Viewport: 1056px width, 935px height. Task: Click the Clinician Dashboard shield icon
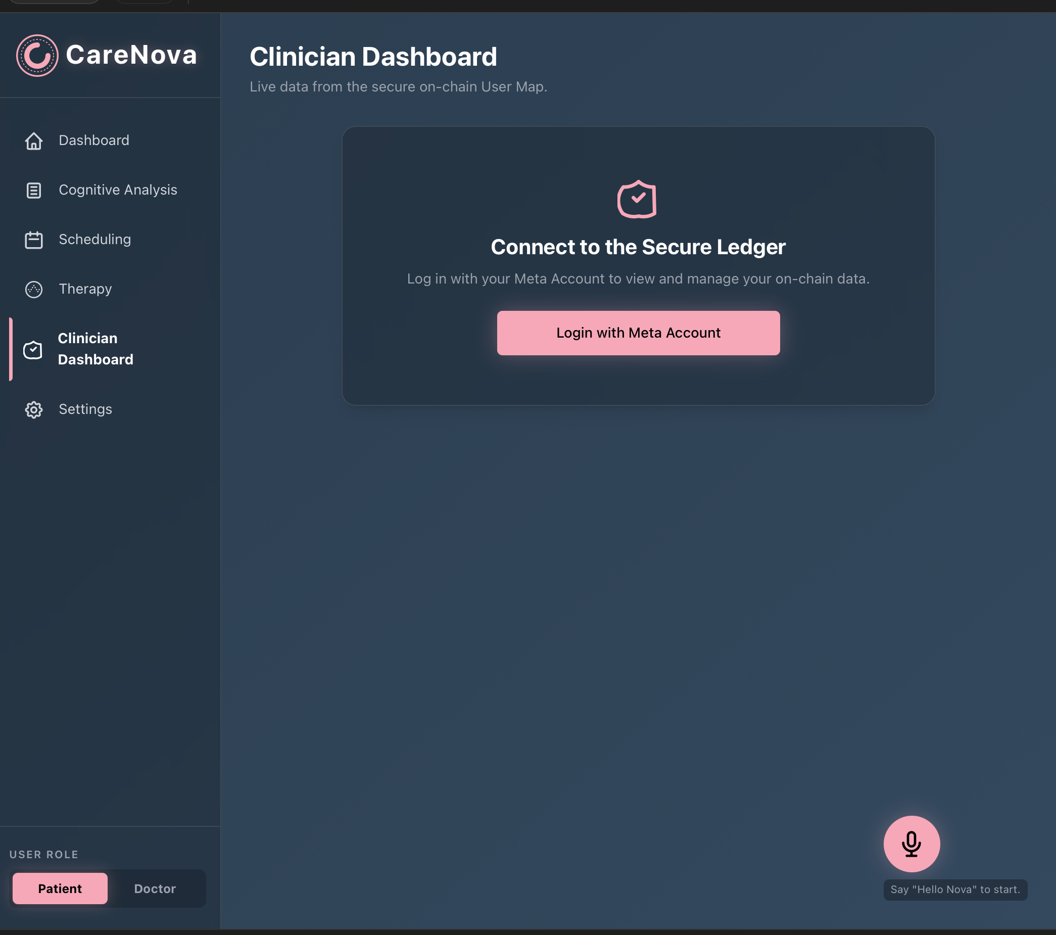pos(33,349)
